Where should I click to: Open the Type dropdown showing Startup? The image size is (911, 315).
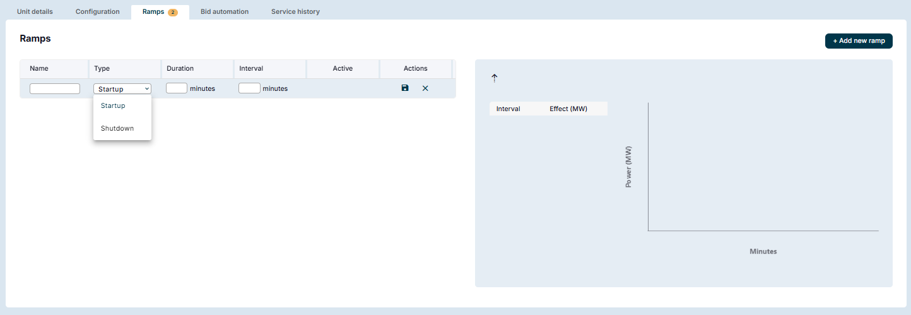[122, 89]
